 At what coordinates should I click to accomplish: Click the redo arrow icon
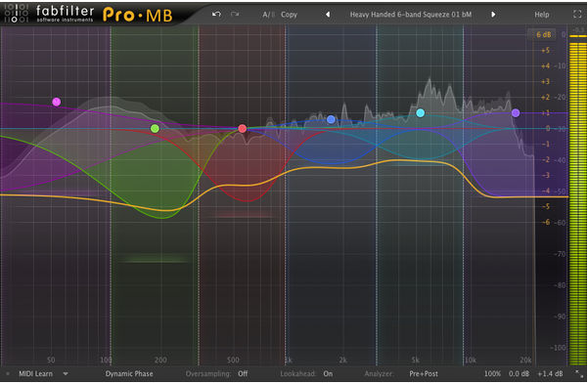click(235, 15)
